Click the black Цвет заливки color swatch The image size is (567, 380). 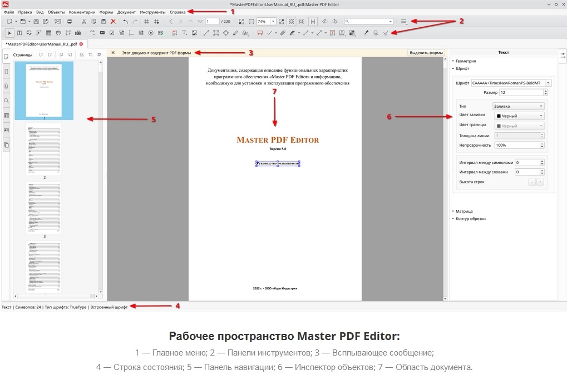pos(499,116)
